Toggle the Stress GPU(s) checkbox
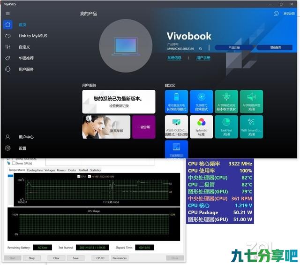Screen dimensions: 300x265 (x=14, y=164)
